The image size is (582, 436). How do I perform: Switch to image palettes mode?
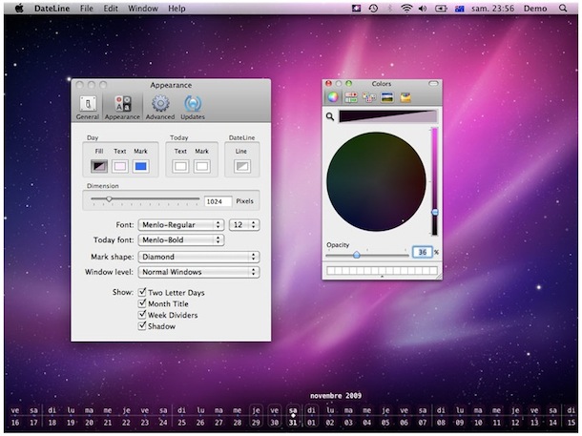coord(386,97)
